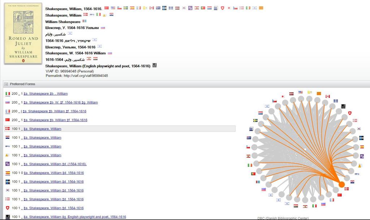Click the black-and-white icon after 'English playwright and poet' heading
Viewport: 370px width, 220px height.
154,65
